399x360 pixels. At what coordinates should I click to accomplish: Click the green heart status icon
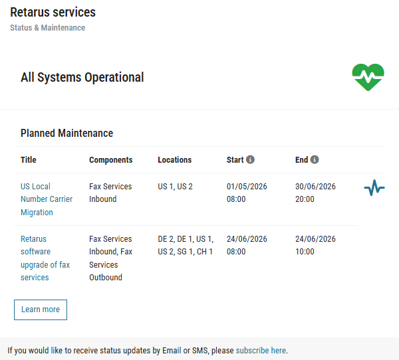368,77
